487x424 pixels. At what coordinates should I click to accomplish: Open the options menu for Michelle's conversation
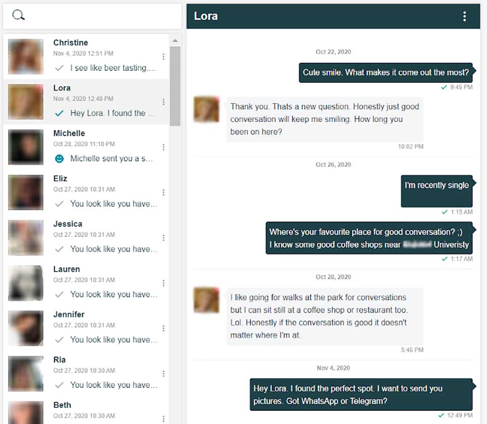click(x=164, y=147)
